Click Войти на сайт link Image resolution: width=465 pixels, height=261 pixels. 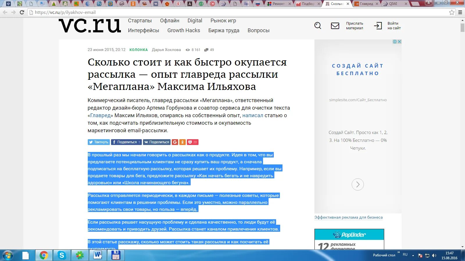coord(394,26)
